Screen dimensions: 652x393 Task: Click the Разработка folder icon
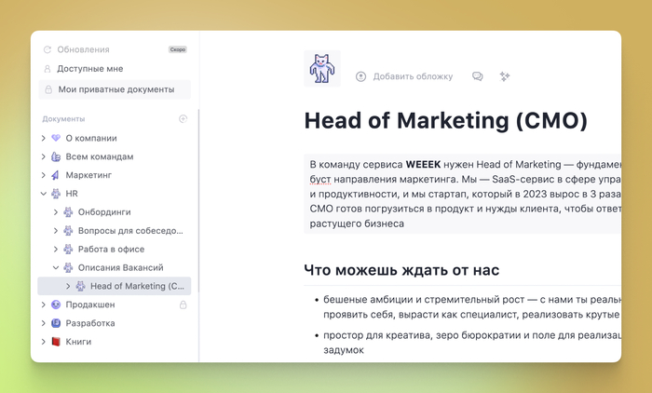click(56, 323)
